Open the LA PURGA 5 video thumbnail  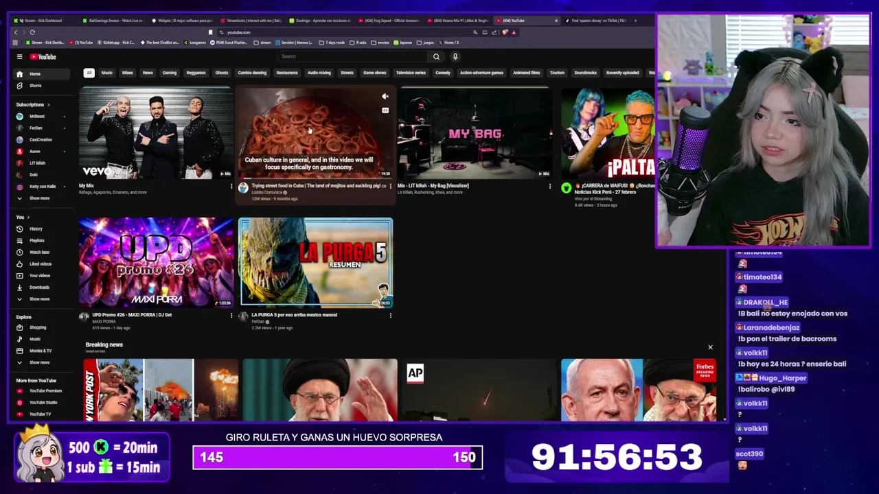pyautogui.click(x=315, y=263)
